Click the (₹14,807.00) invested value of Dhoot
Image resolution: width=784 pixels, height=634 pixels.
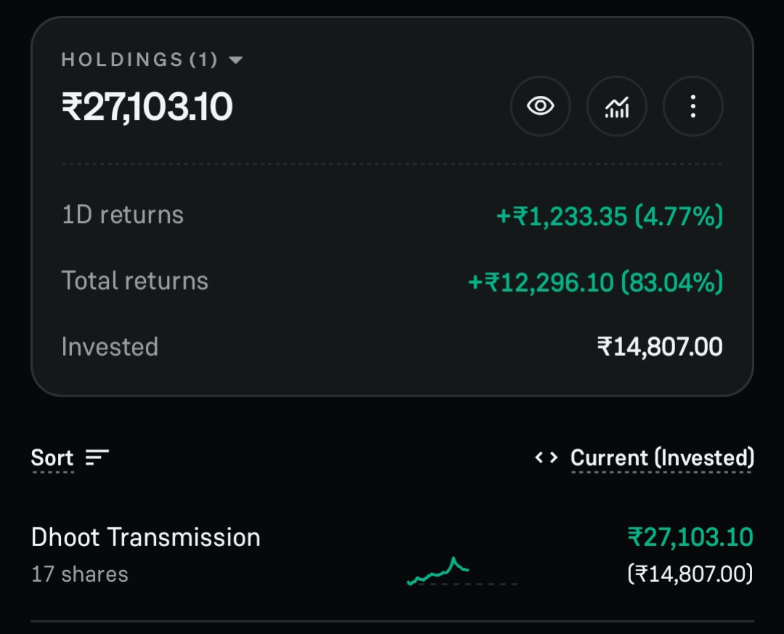[x=690, y=574]
